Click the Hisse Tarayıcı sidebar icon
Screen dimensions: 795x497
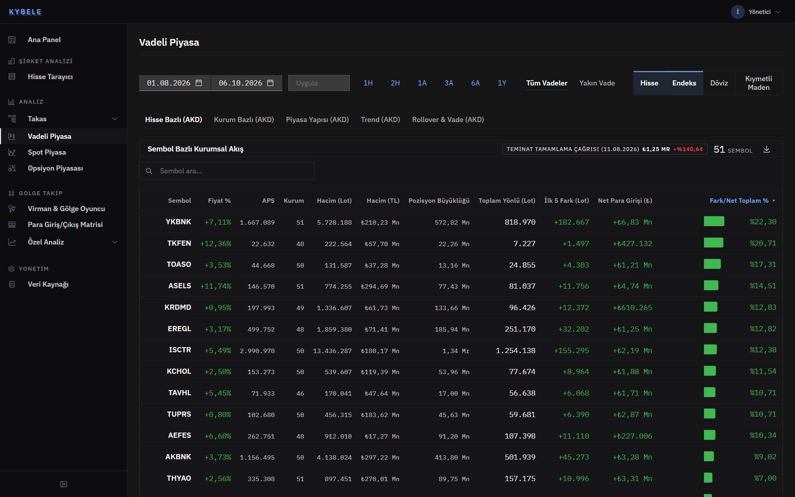(12, 77)
